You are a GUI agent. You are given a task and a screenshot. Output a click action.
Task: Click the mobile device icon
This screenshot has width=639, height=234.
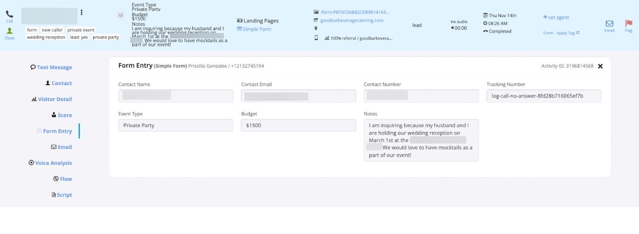pos(316,37)
